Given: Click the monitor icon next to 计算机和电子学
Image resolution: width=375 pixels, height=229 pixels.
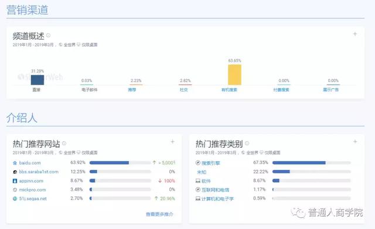Looking at the screenshot, I should (198, 199).
